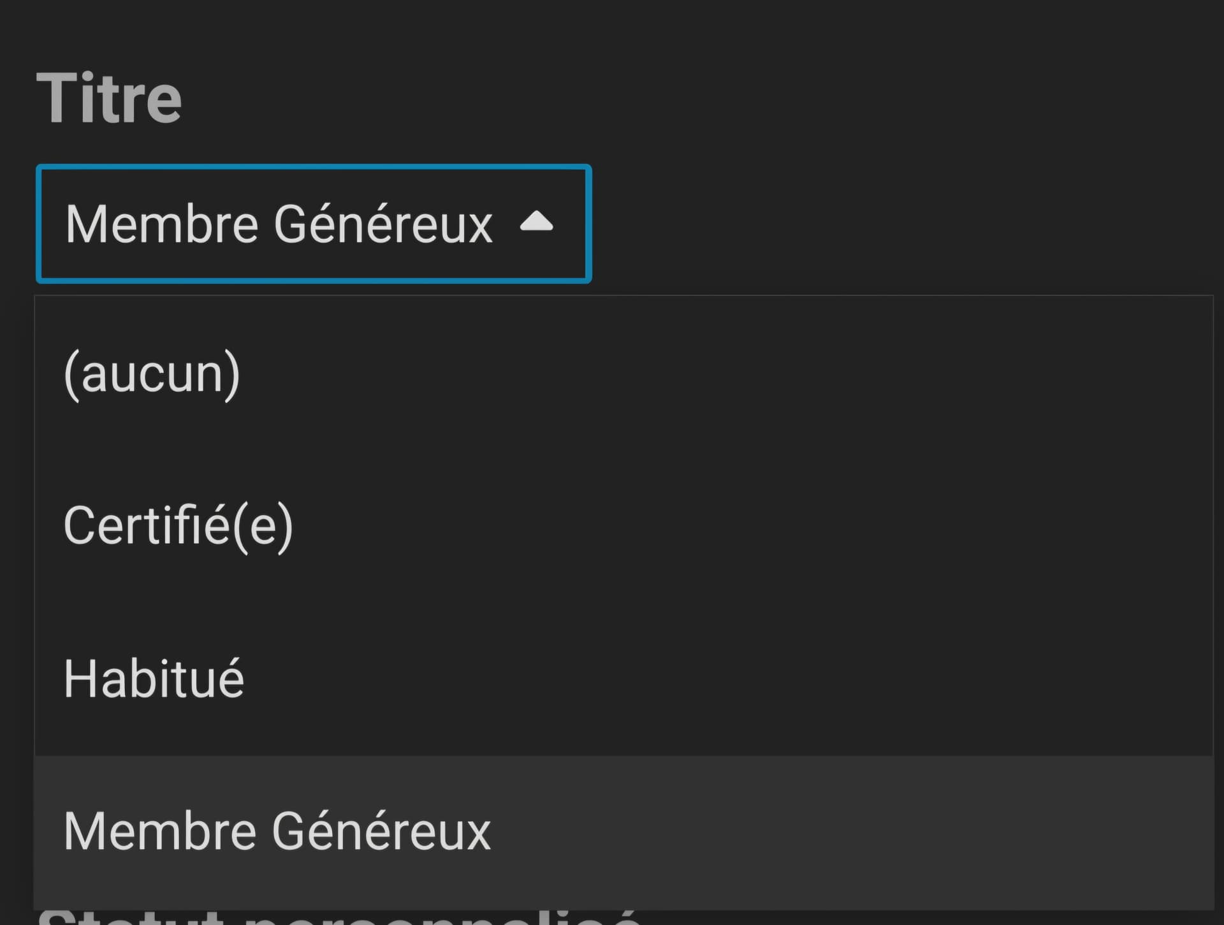This screenshot has width=1224, height=925.
Task: Click the white caret beside Membre Généreux
Action: click(x=536, y=221)
